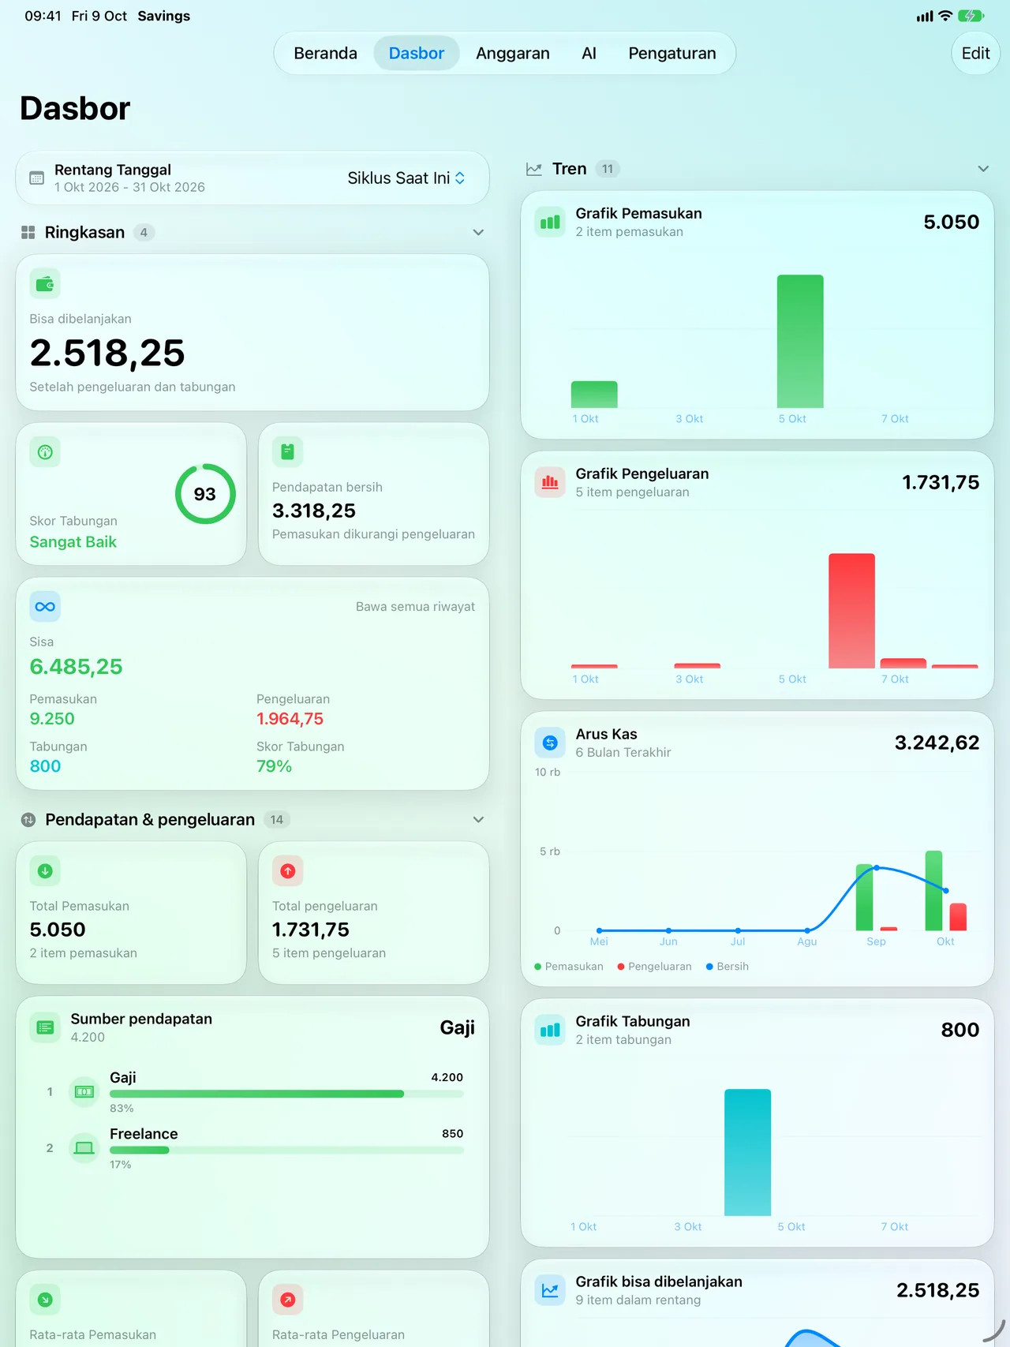Tap the 2.518,25 Bisa dibelanjakan amount

[107, 354]
